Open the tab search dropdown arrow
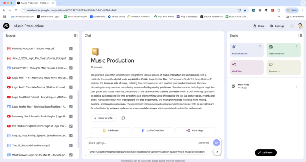 pyautogui.click(x=303, y=3)
